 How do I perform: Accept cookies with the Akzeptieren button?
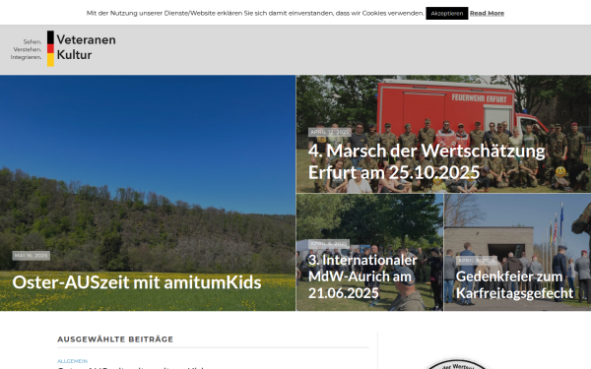446,13
